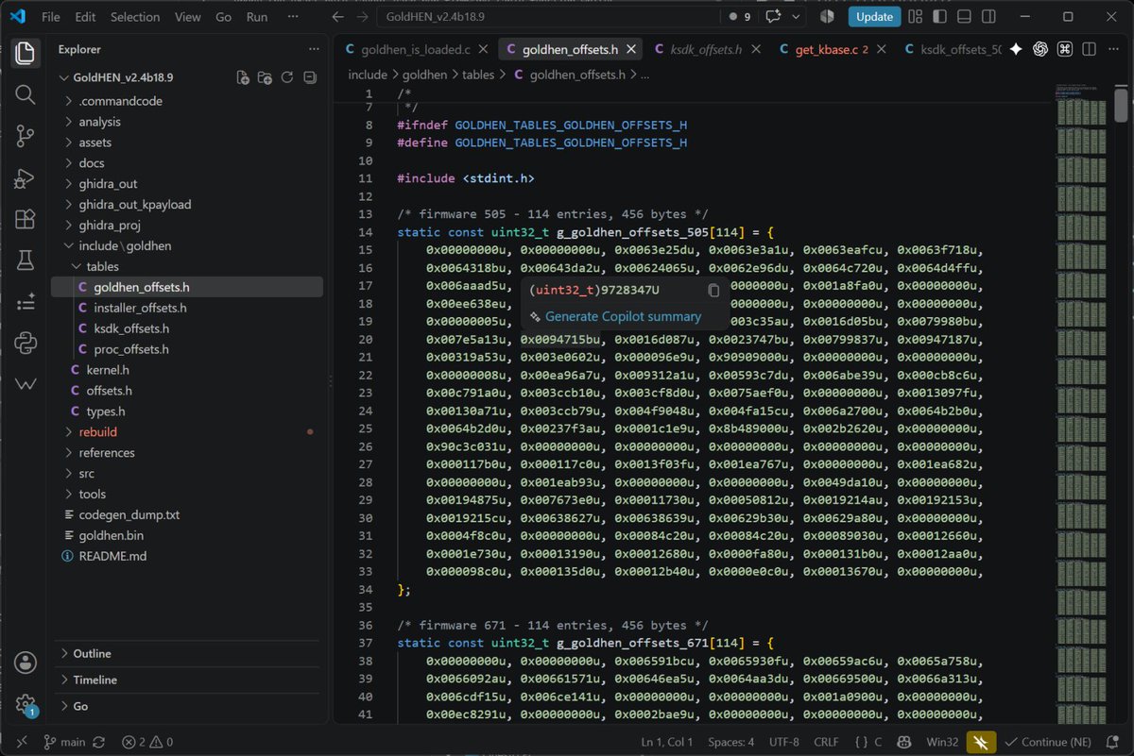This screenshot has width=1134, height=756.
Task: Refresh the Explorer file tree
Action: click(x=287, y=77)
